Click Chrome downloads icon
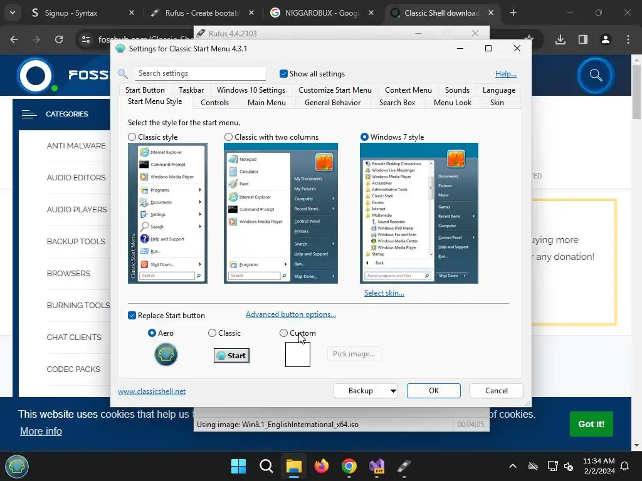642x481 pixels. [x=560, y=39]
